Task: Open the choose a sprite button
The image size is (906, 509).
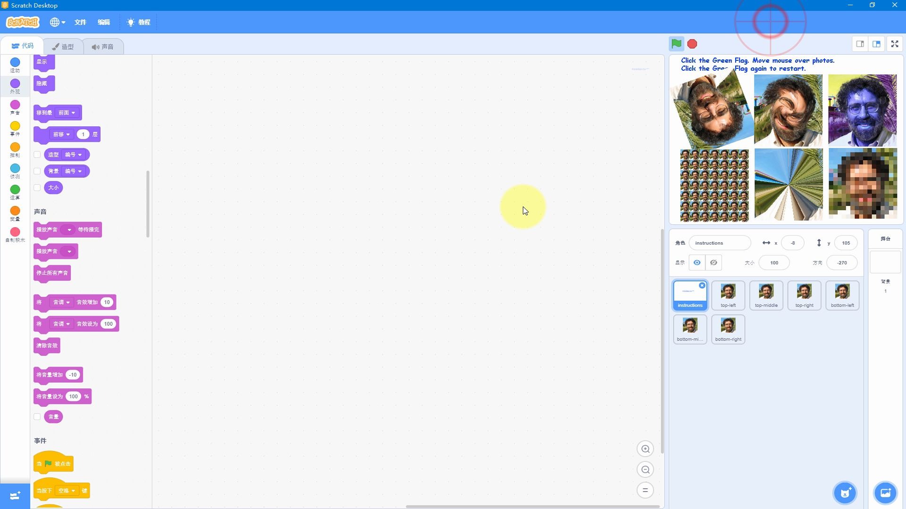Action: 845,493
